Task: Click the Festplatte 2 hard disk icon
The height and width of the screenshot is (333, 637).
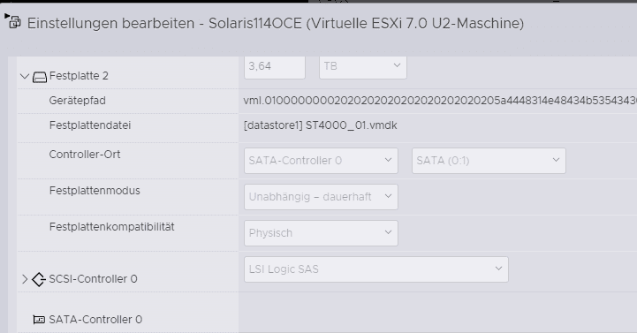Action: (40, 76)
